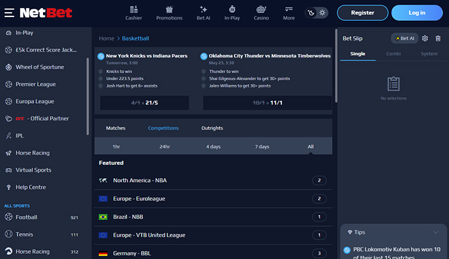Filter by 1hr time range
This screenshot has width=449, height=259.
pos(116,147)
